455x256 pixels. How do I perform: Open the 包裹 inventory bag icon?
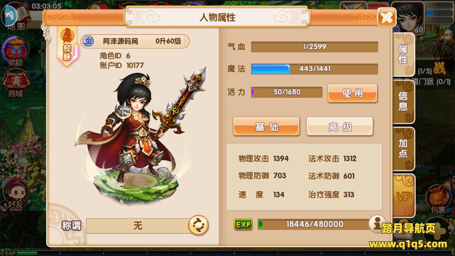[438, 200]
